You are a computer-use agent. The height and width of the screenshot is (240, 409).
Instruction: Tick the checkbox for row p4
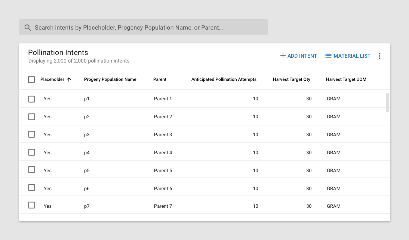(31, 152)
